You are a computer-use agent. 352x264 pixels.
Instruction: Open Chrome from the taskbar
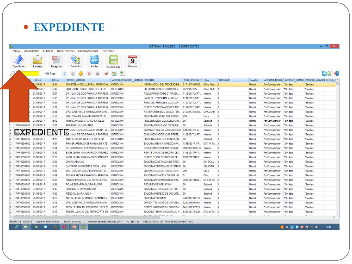point(36,227)
